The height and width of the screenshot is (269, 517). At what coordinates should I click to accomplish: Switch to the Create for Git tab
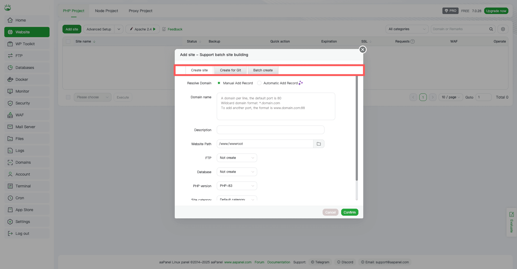pyautogui.click(x=230, y=70)
